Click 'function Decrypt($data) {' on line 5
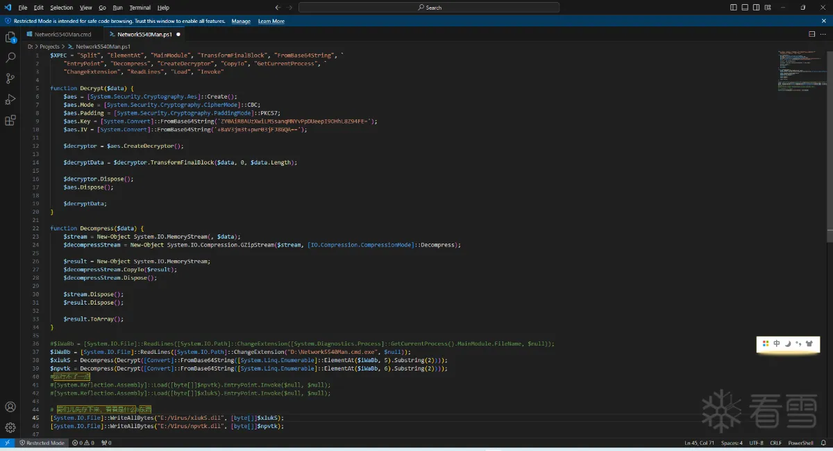Image resolution: width=833 pixels, height=451 pixels. 92,88
